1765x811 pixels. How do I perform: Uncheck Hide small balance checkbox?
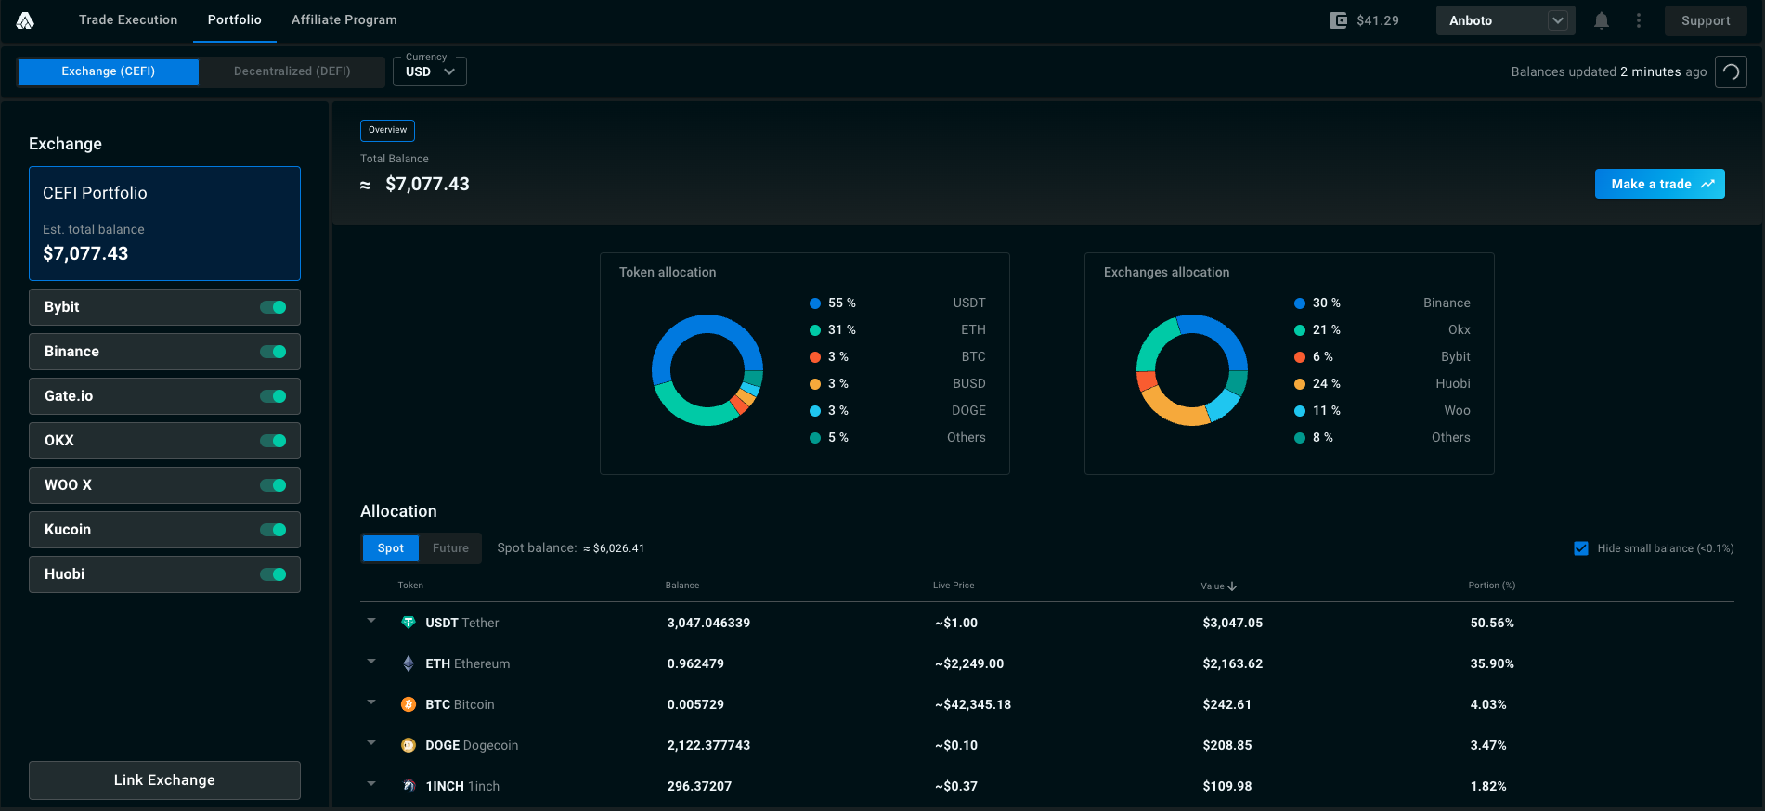click(x=1581, y=548)
